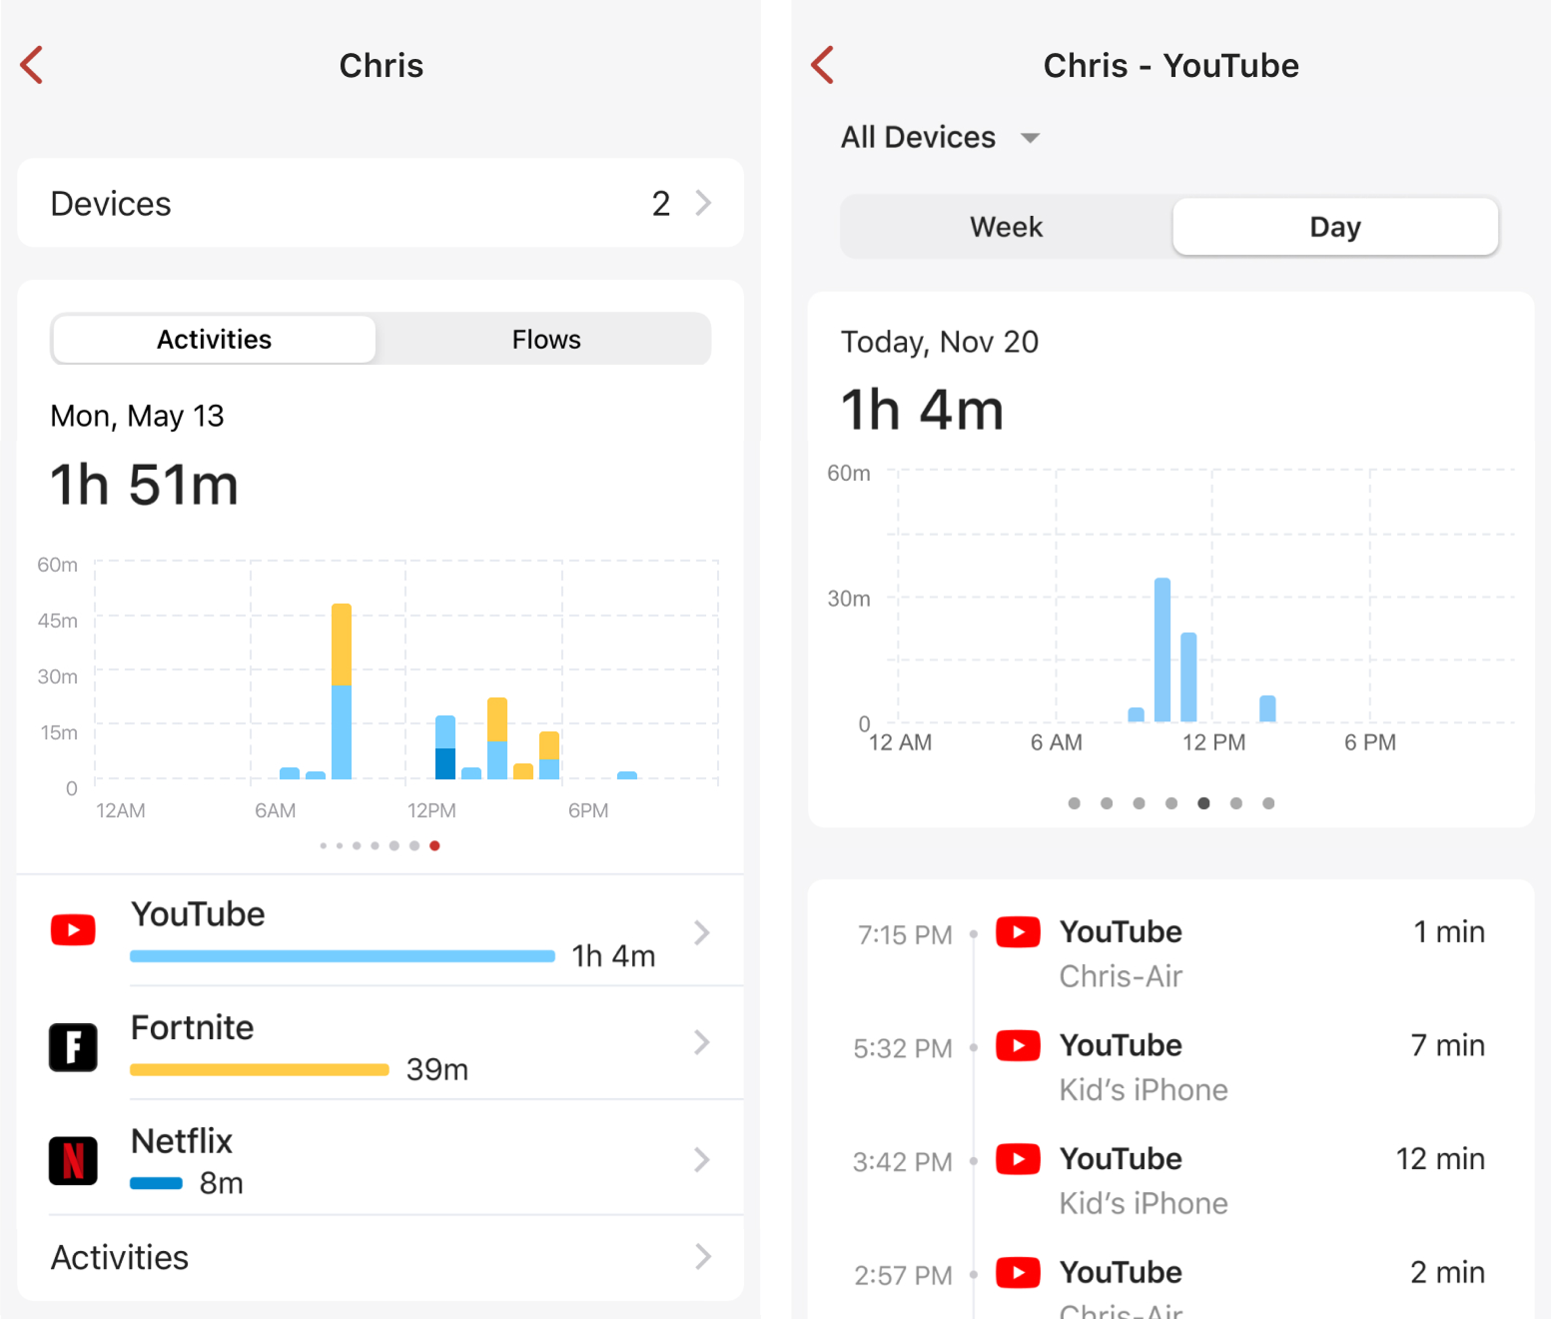Tap YouTube icon for 7:15 PM entry
Screen dimensions: 1551x1319
1018,932
